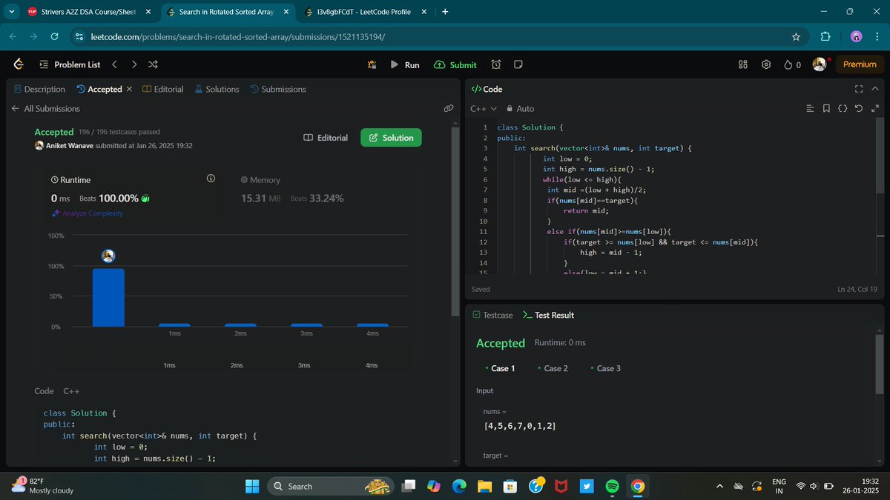The image size is (890, 500).
Task: Submit the solution
Action: pos(455,64)
